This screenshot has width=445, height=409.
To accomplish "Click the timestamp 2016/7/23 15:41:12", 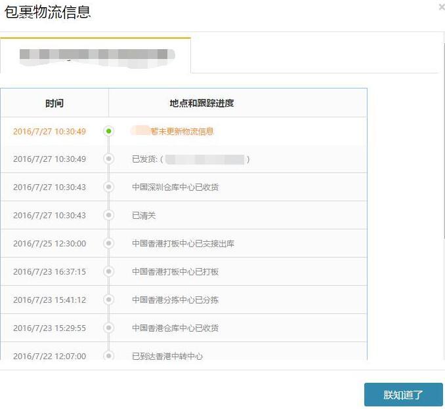I will 49,300.
